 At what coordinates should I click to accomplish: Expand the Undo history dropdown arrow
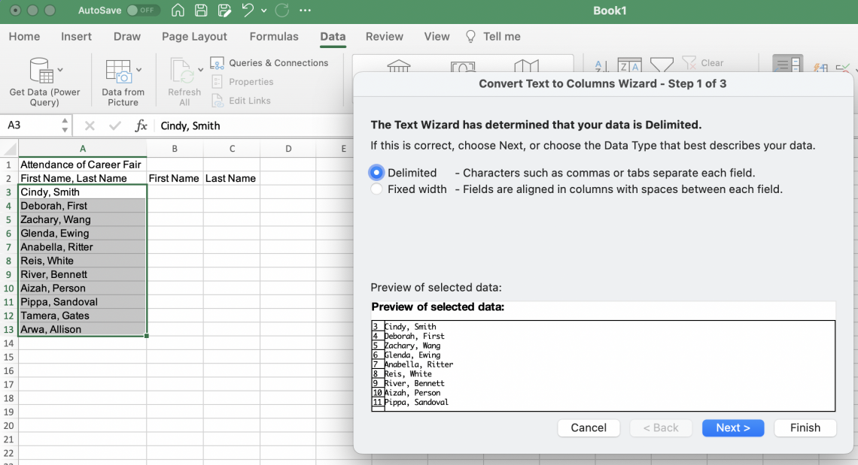[263, 11]
